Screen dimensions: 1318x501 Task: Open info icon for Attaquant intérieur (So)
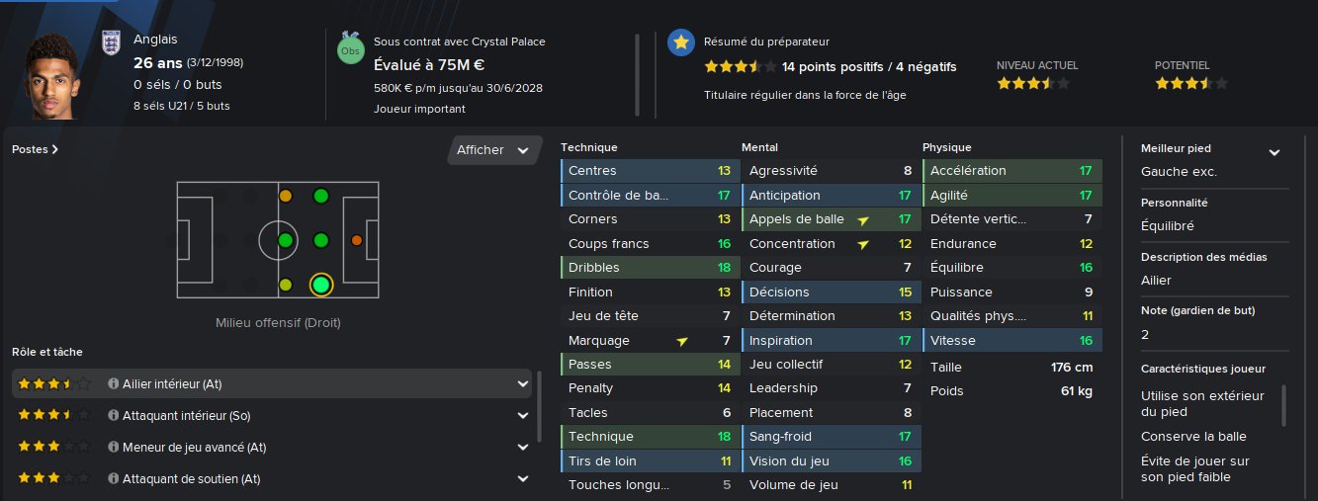click(x=114, y=416)
